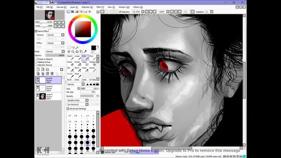This screenshot has height=158, width=281.
Task: Choose the lasso selection tool
Action: tap(73, 48)
